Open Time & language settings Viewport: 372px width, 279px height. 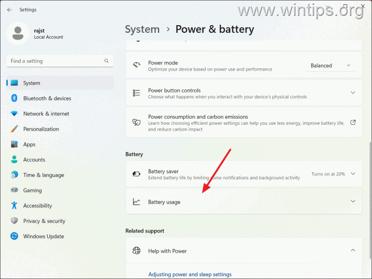[x=60, y=175]
